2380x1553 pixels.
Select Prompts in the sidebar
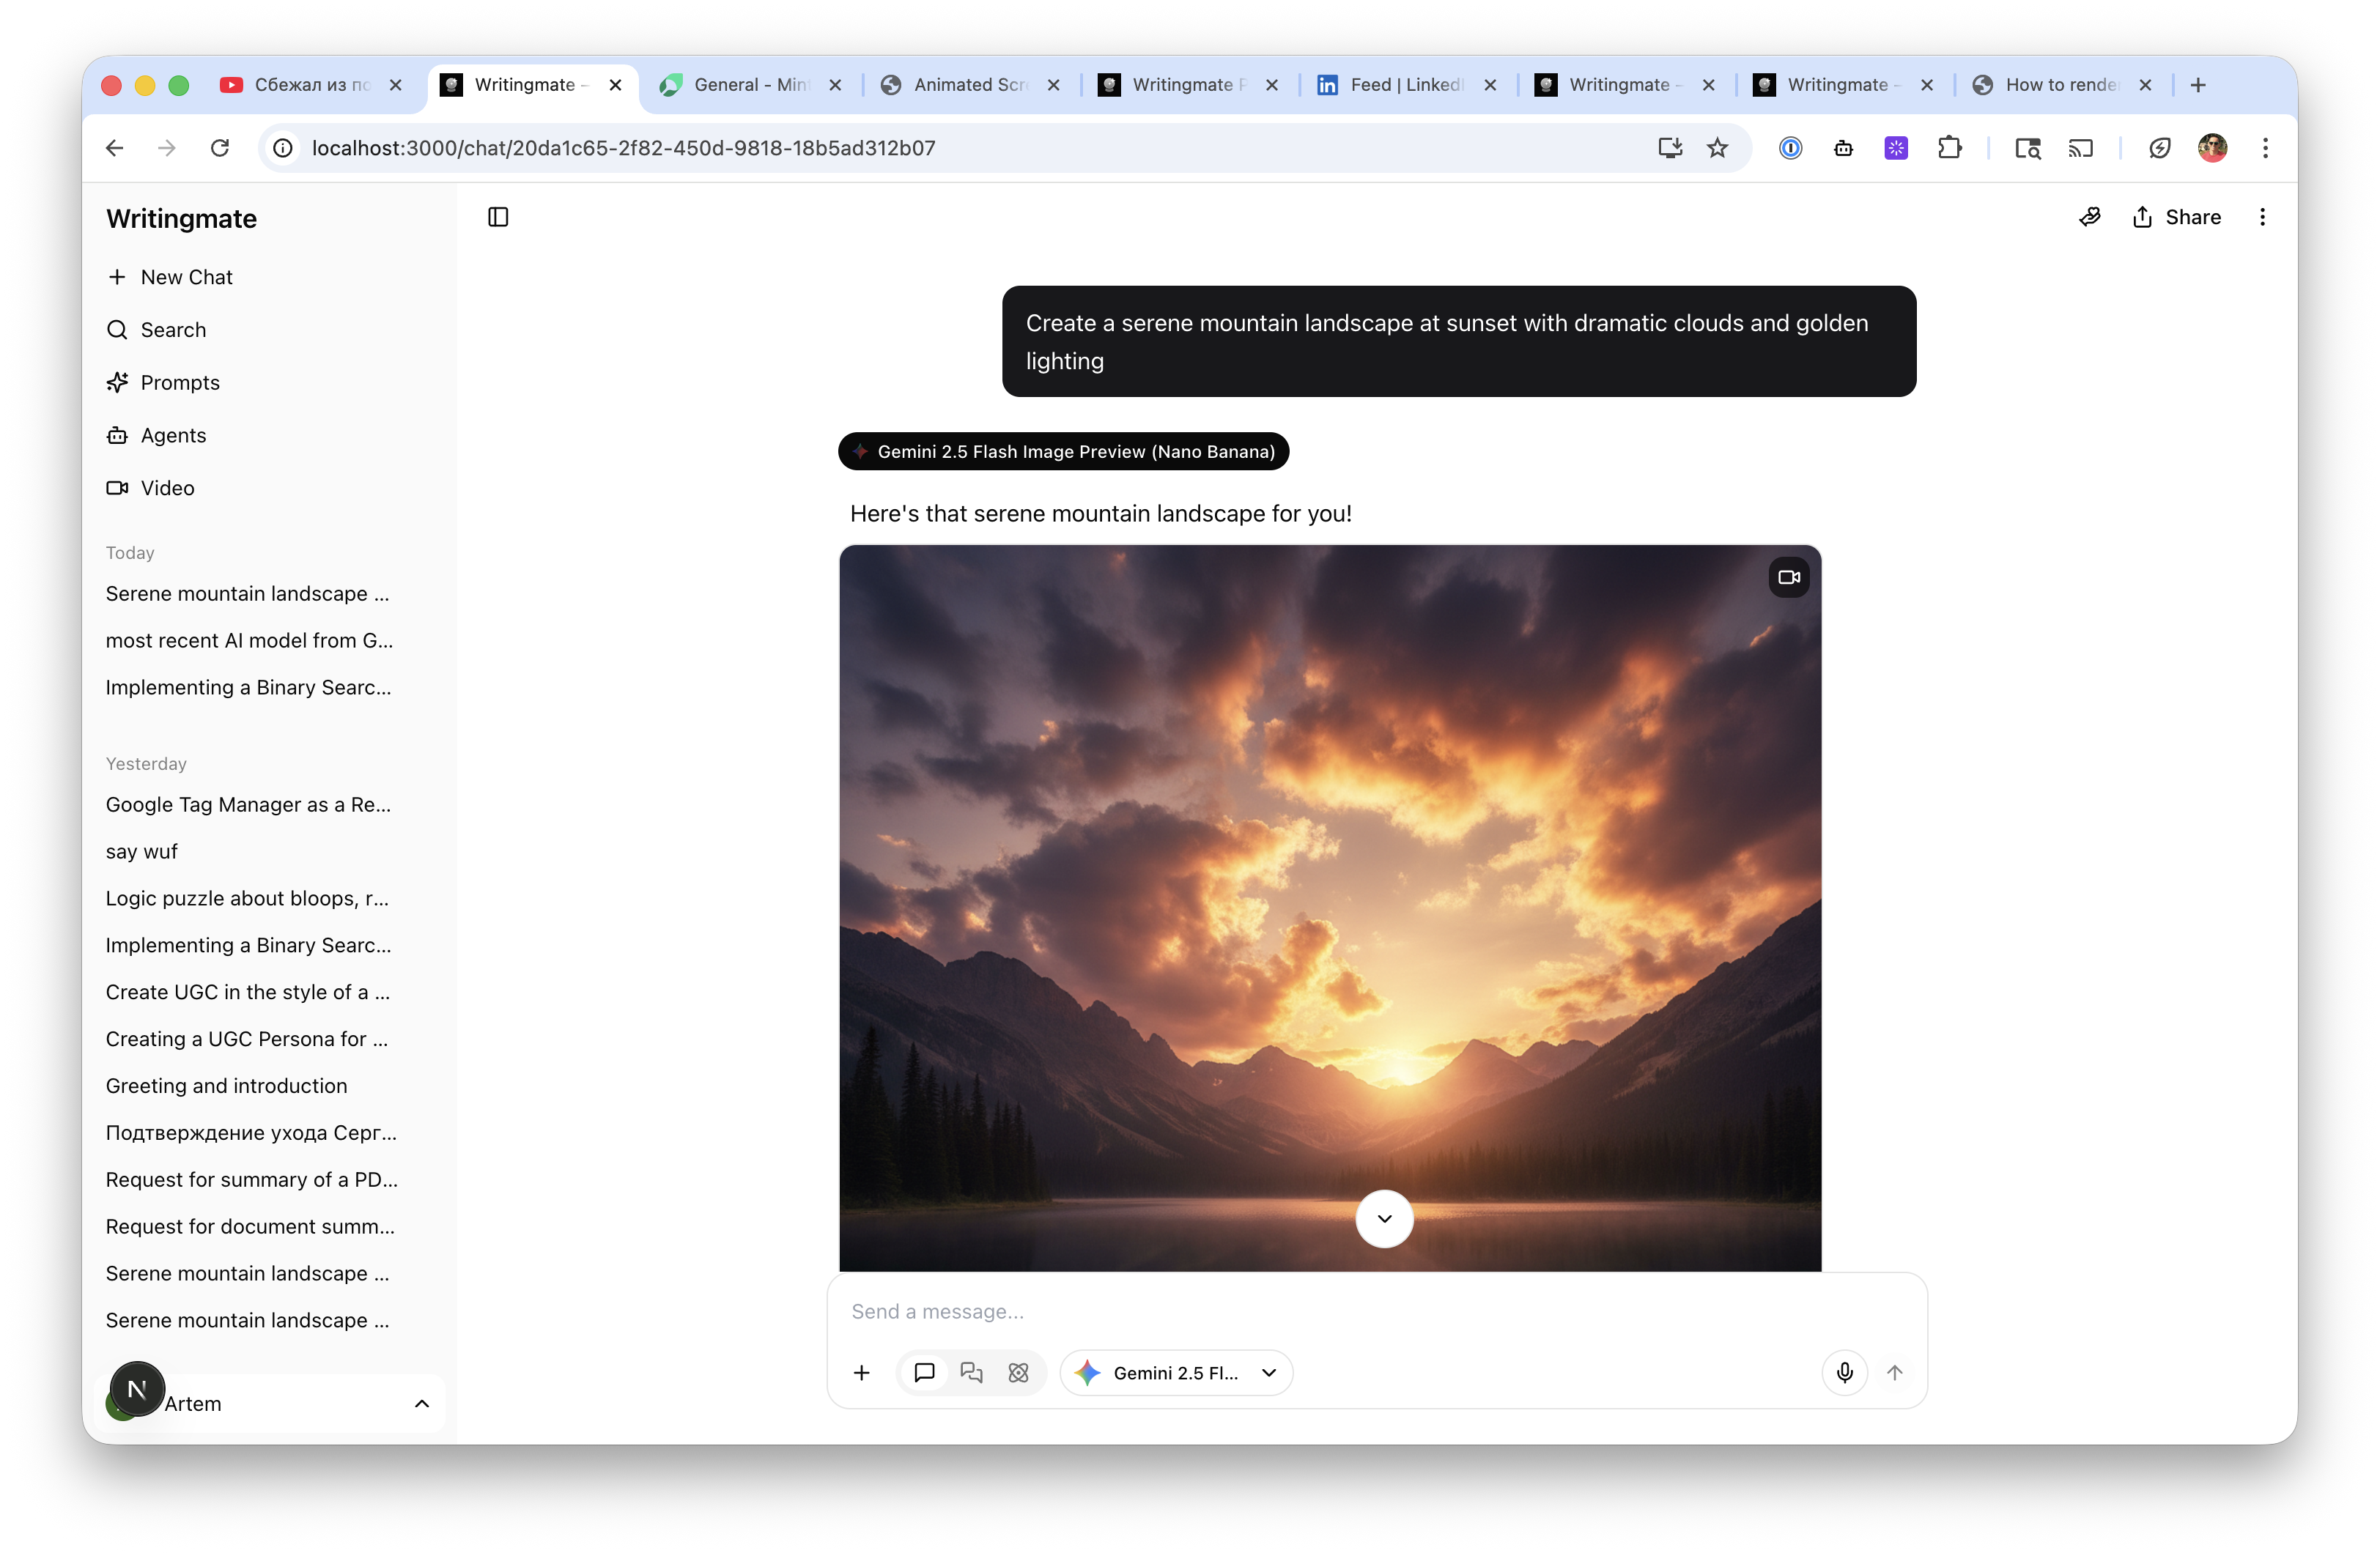pos(180,382)
